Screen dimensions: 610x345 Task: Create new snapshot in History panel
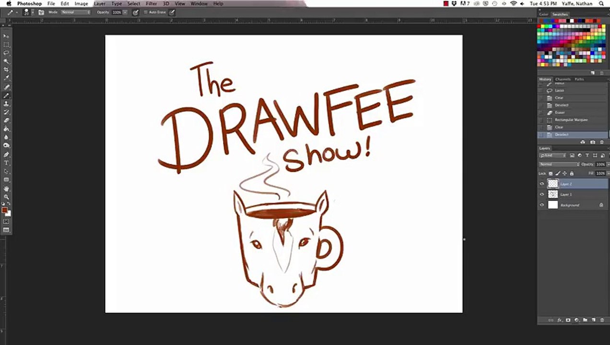click(x=593, y=142)
